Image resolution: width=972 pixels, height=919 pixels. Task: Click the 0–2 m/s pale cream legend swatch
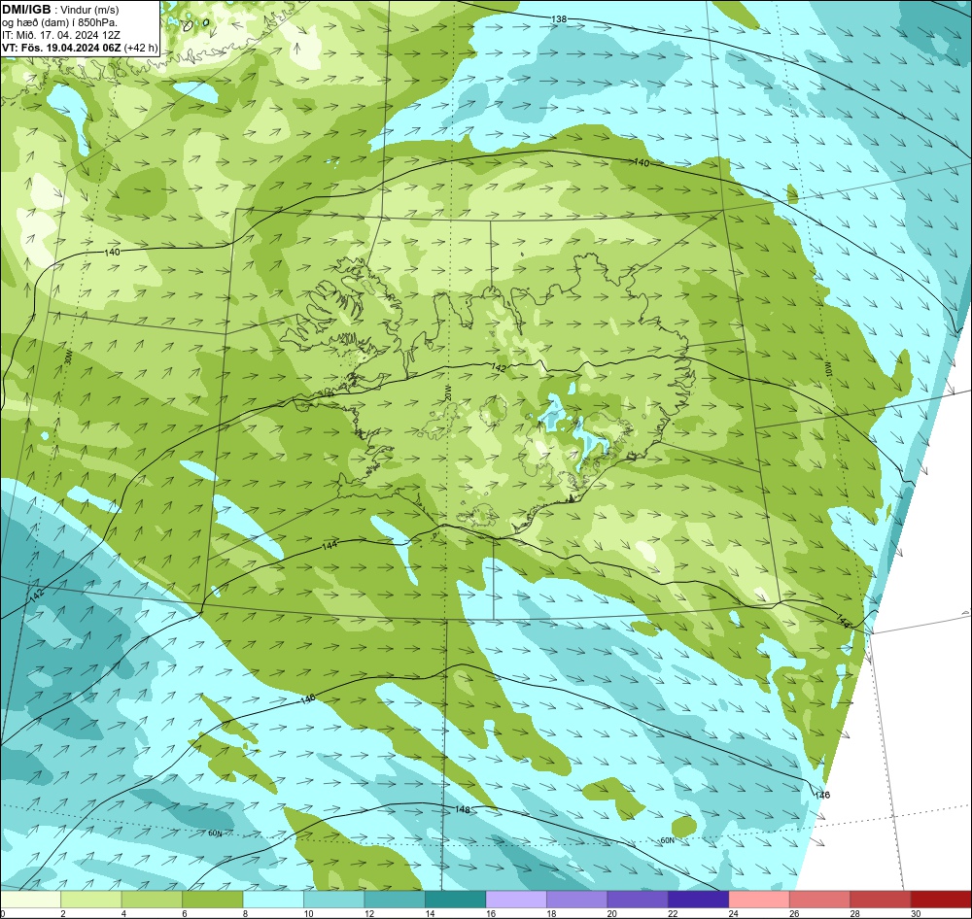point(31,900)
